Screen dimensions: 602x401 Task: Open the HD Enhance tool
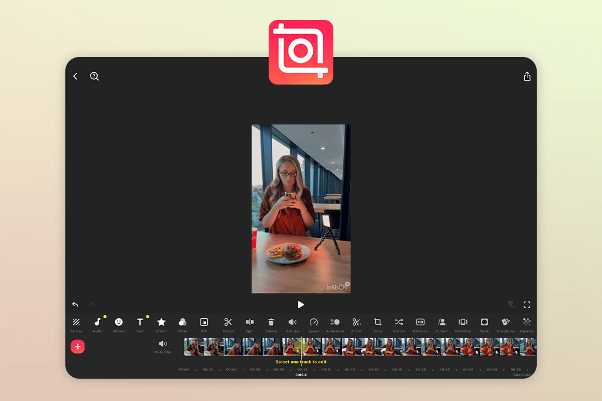pos(420,325)
